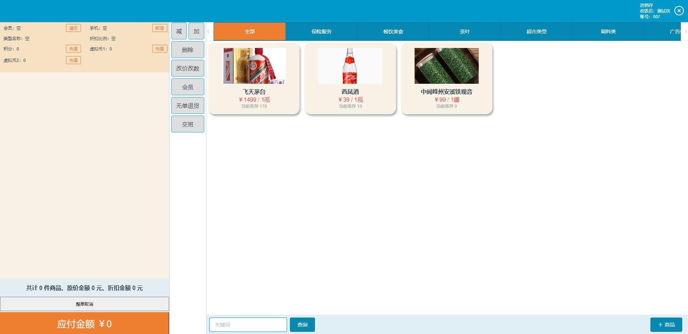This screenshot has width=688, height=334.
Task: Select the 调料类 tab
Action: tap(608, 32)
